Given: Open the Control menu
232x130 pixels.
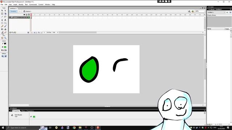Looking at the screenshot, I should tap(41, 5).
